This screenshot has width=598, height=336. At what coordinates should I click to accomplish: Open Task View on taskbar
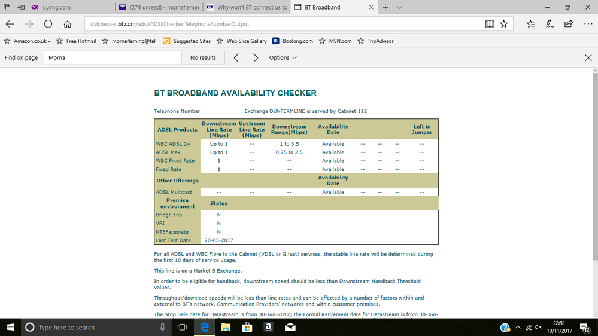click(183, 327)
